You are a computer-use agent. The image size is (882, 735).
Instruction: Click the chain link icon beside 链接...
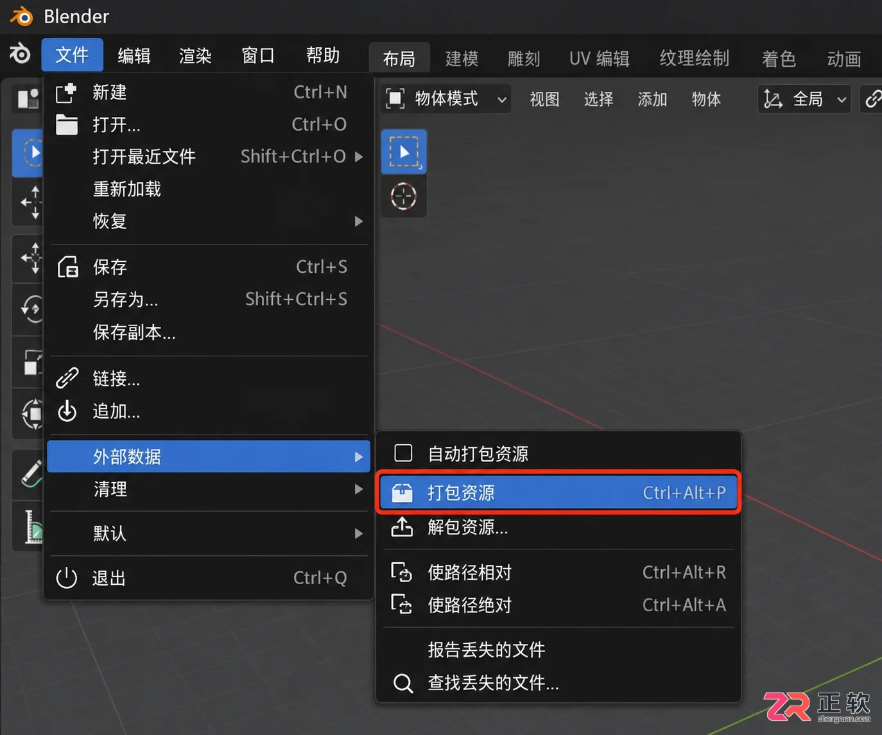pyautogui.click(x=67, y=378)
